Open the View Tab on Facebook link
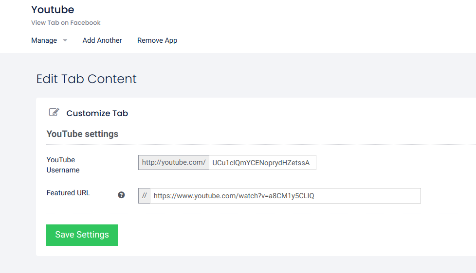 pos(66,22)
